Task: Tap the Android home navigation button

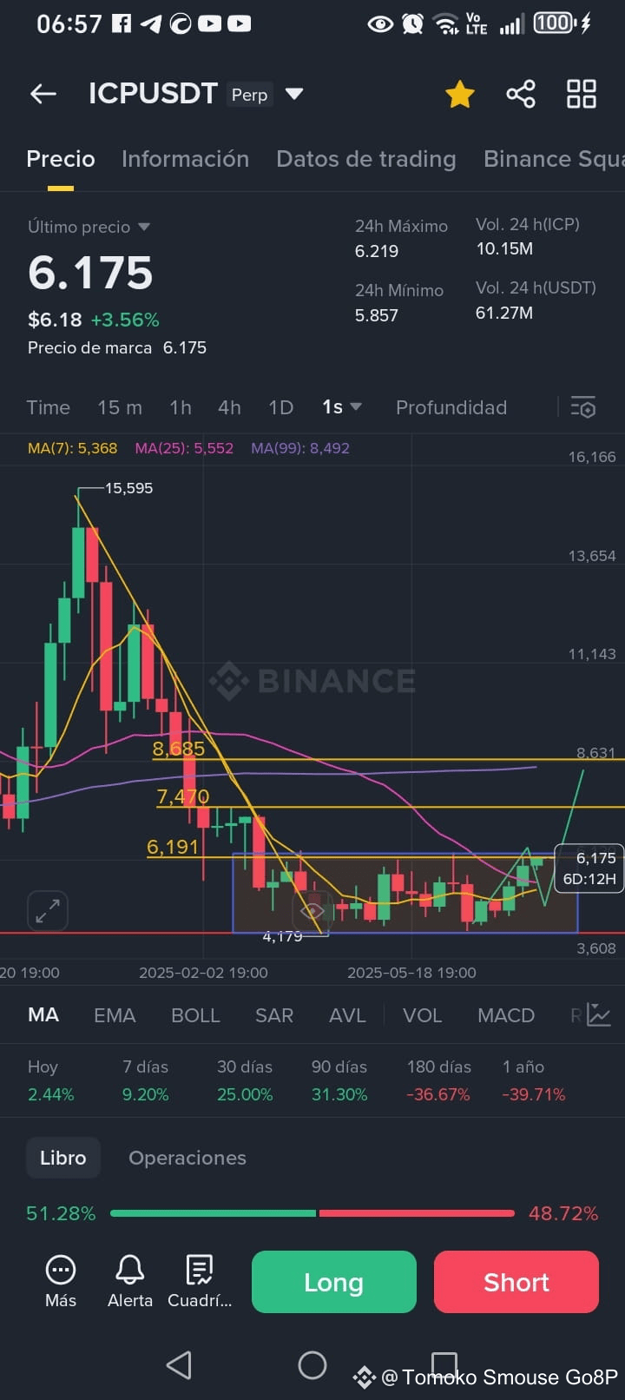Action: pos(312,1364)
